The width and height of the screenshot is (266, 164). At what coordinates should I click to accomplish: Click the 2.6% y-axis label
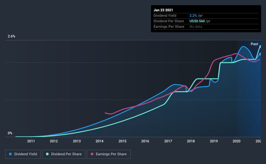tap(11, 36)
